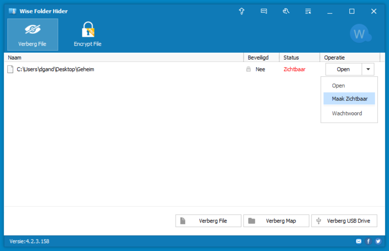This screenshot has width=389, height=251.
Task: Click the Verberg Map button
Action: [x=276, y=221]
